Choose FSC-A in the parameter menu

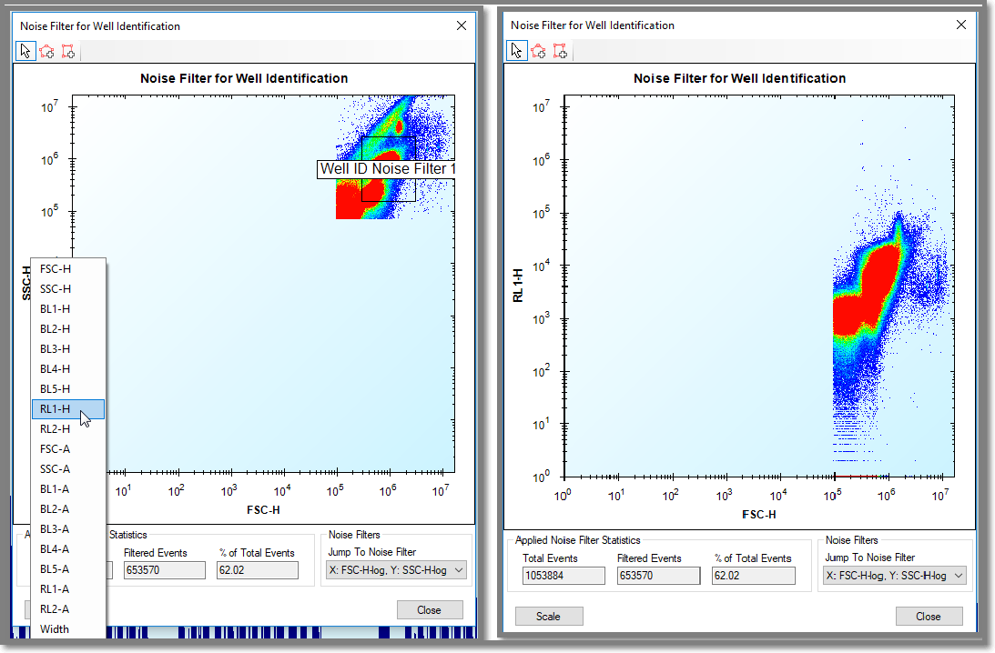click(56, 449)
